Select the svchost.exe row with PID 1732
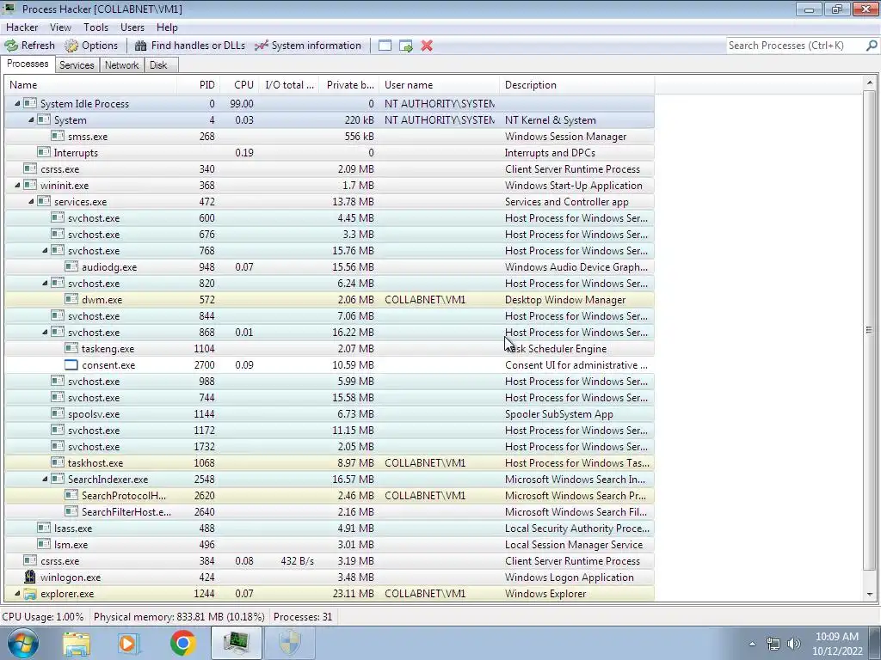 click(330, 447)
